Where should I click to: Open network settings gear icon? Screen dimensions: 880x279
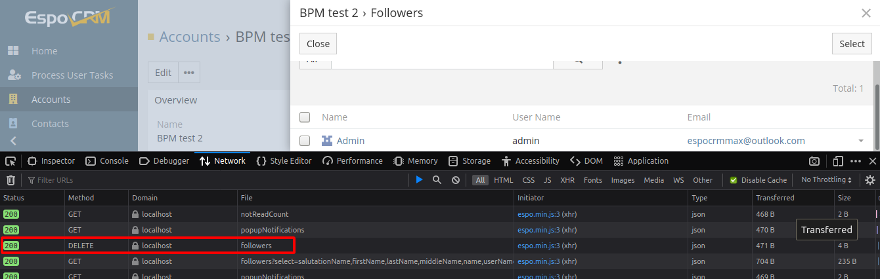[870, 180]
